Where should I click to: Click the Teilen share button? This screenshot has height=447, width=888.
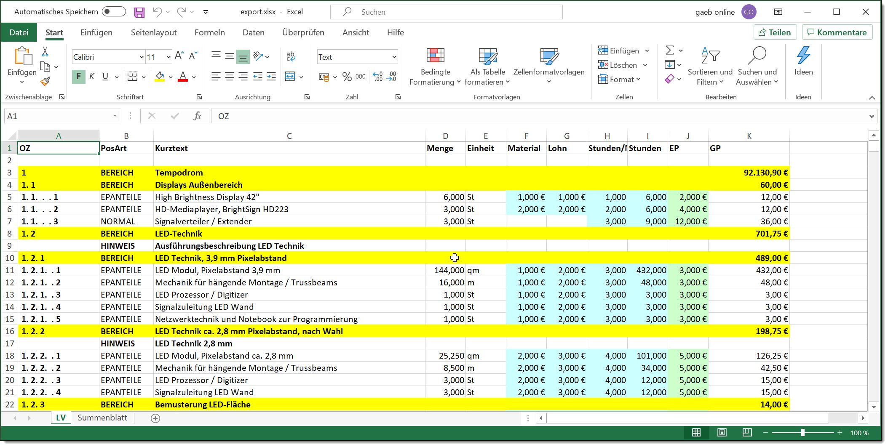(775, 32)
